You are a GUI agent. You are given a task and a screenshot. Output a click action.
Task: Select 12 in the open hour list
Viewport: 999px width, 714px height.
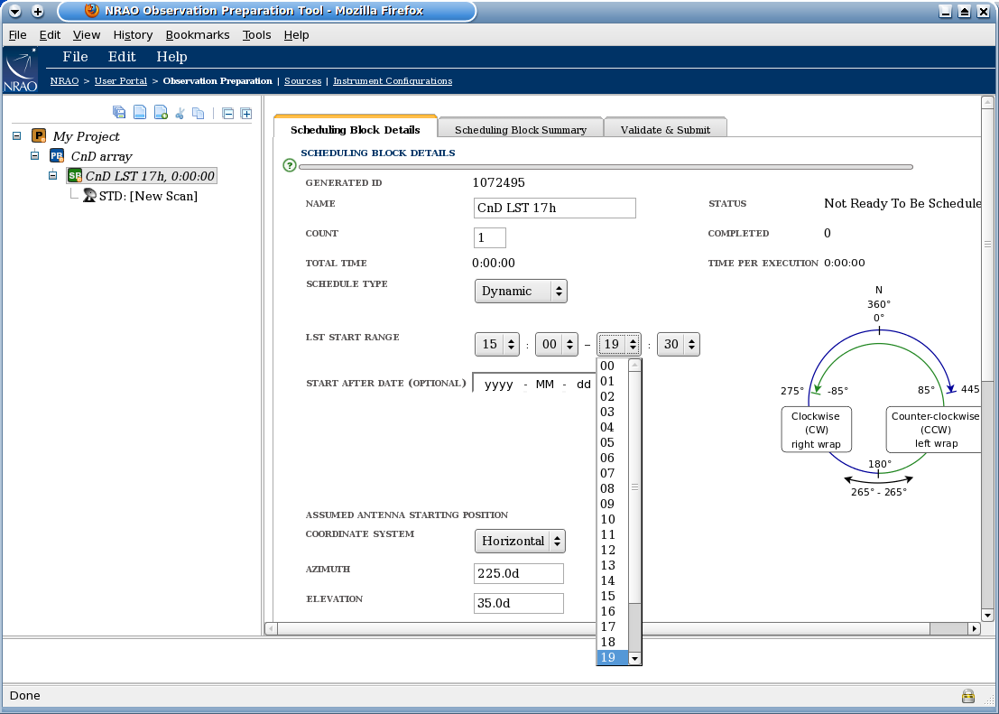[x=608, y=550]
